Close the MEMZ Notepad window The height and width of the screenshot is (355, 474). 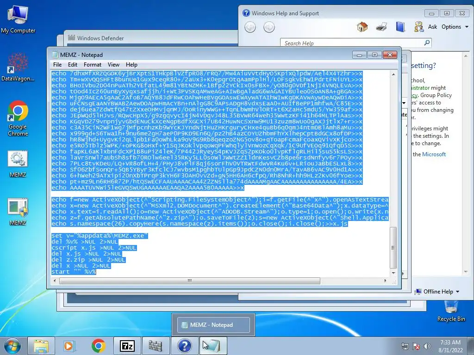[390, 55]
